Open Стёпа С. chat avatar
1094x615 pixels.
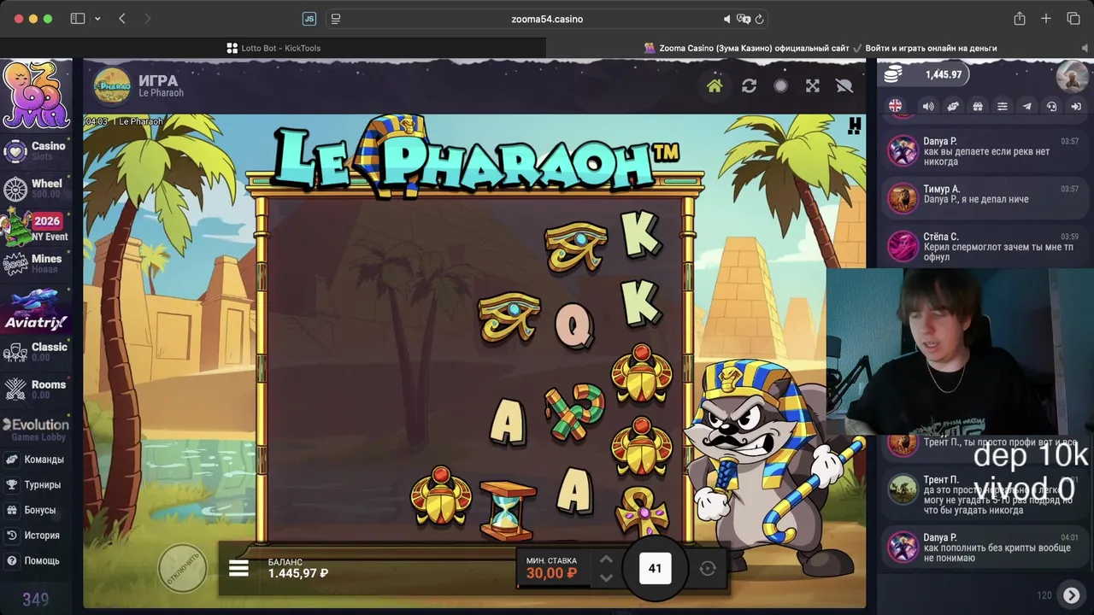(x=903, y=247)
